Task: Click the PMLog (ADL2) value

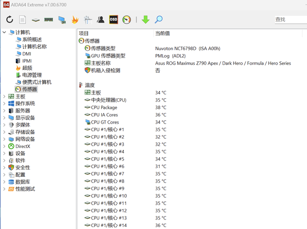Action: [170, 56]
